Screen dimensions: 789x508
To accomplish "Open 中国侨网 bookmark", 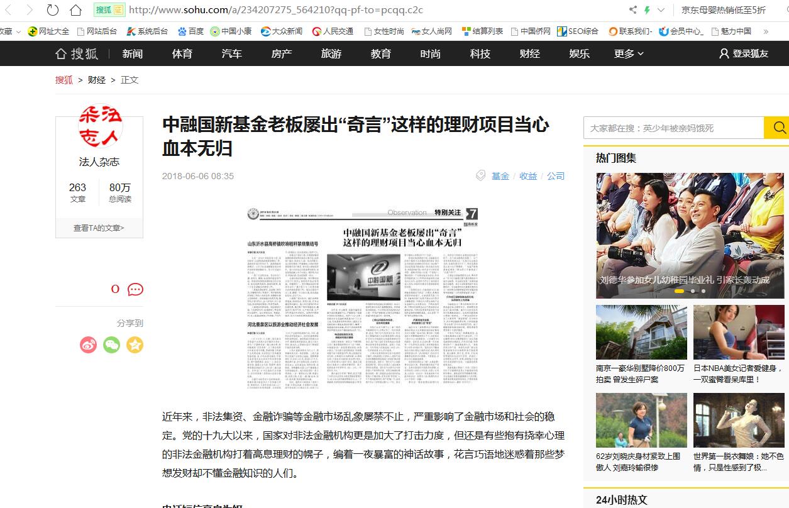I will coord(531,31).
